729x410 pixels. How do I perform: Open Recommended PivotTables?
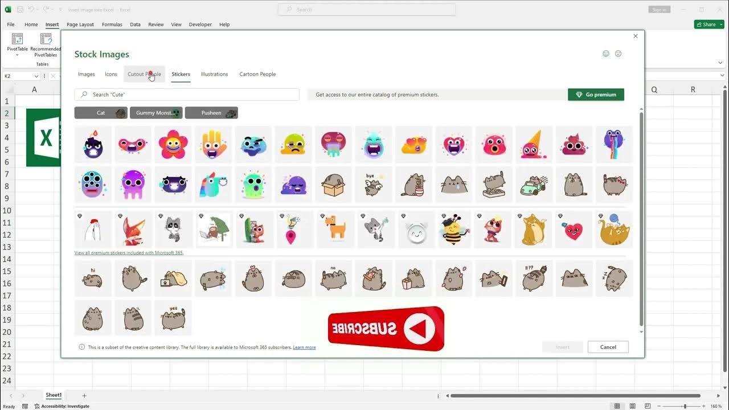pyautogui.click(x=46, y=45)
